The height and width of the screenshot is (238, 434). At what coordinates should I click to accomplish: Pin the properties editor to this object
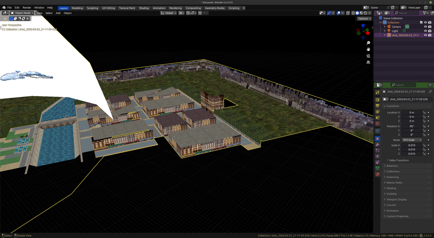430,91
